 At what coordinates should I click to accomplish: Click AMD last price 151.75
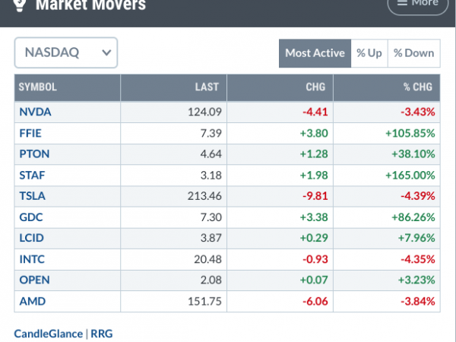coord(204,301)
